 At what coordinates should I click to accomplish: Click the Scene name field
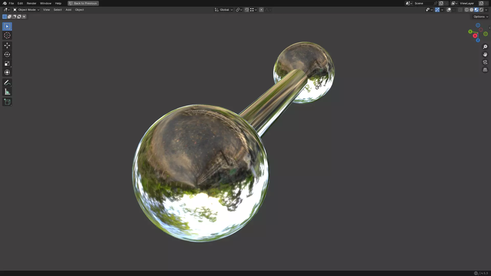click(423, 3)
